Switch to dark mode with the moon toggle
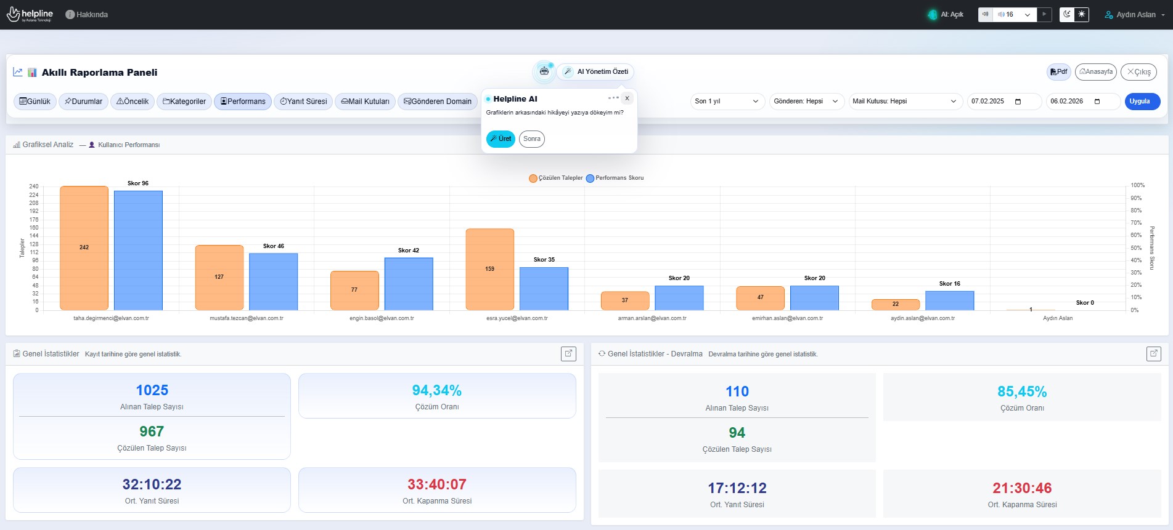This screenshot has height=530, width=1173. click(x=1067, y=15)
